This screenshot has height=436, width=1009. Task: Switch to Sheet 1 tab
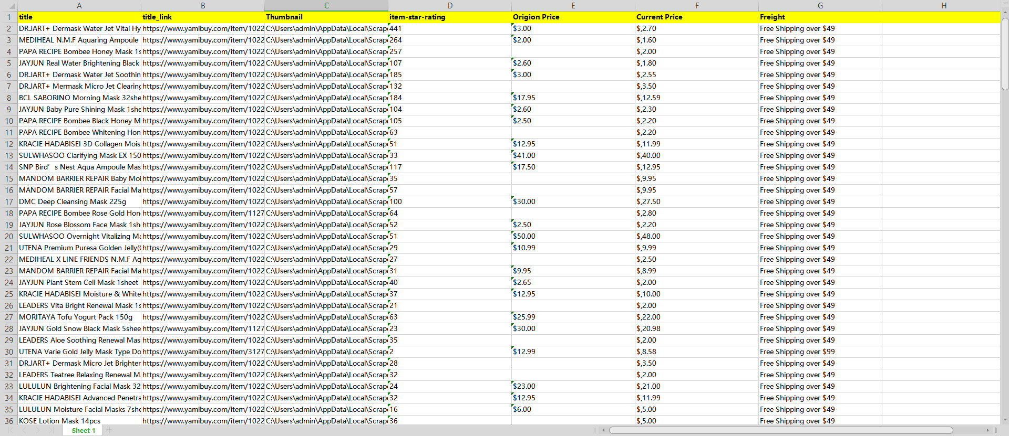pyautogui.click(x=84, y=430)
